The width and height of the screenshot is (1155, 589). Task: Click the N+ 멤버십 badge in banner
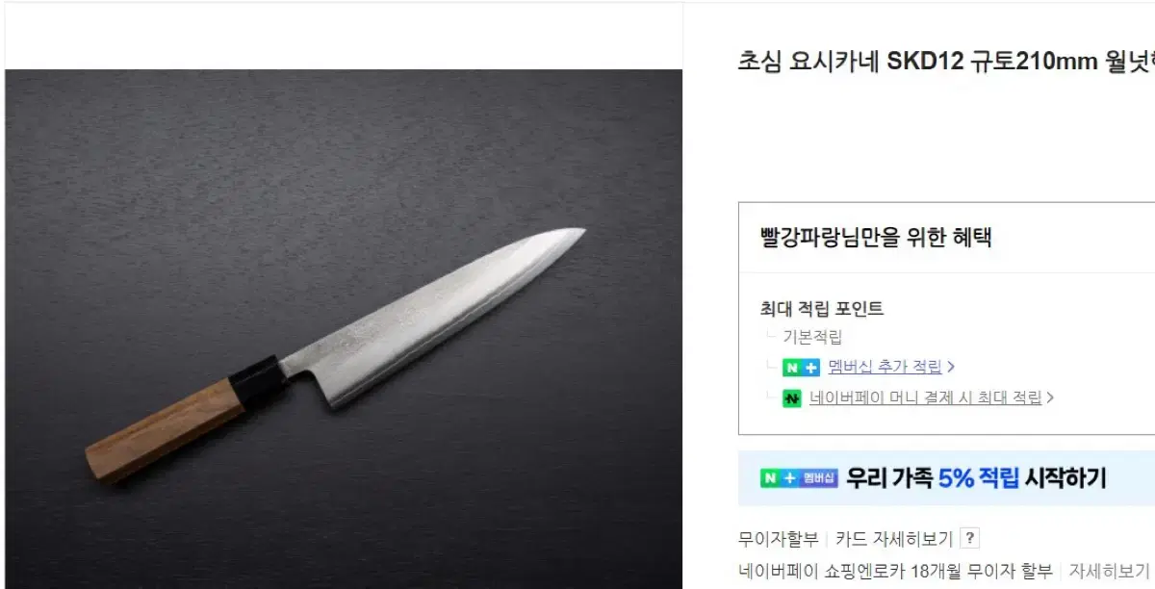click(x=799, y=478)
